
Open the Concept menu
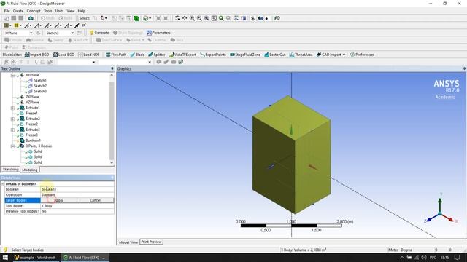click(34, 11)
